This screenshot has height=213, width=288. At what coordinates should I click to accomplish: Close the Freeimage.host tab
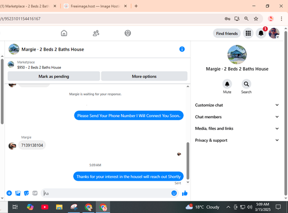pos(126,6)
